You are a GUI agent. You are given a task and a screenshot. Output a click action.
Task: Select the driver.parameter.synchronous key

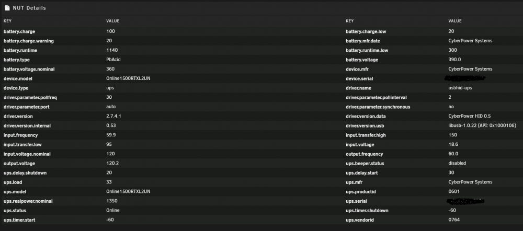click(378, 107)
